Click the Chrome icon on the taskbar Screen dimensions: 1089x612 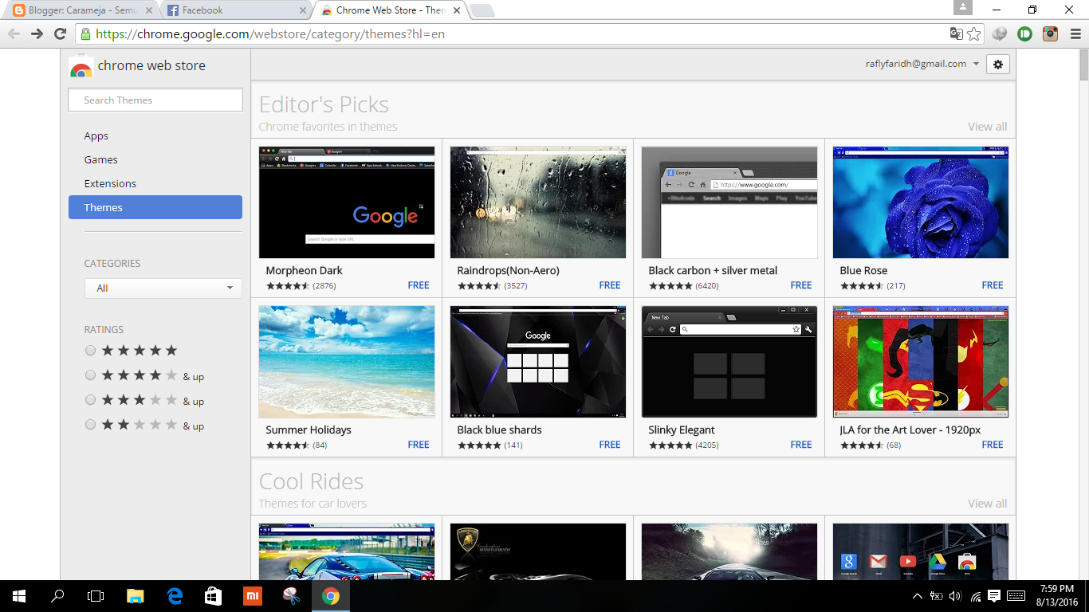coord(330,596)
